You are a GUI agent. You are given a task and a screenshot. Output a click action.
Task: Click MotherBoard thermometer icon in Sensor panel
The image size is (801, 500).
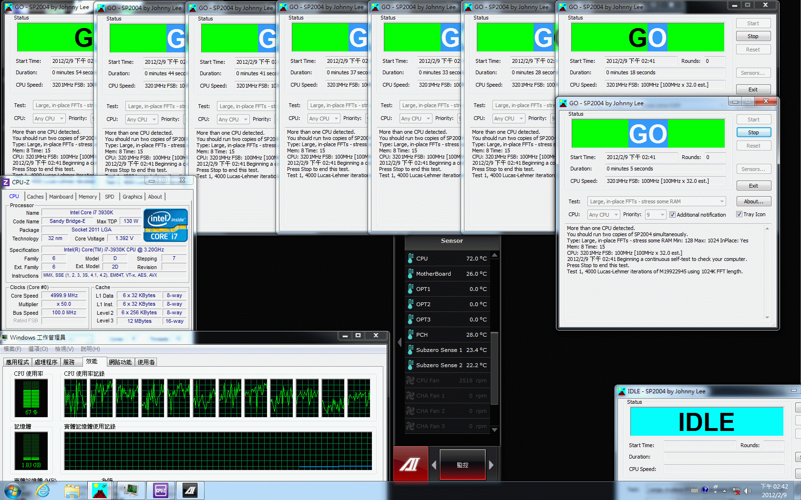pyautogui.click(x=411, y=273)
